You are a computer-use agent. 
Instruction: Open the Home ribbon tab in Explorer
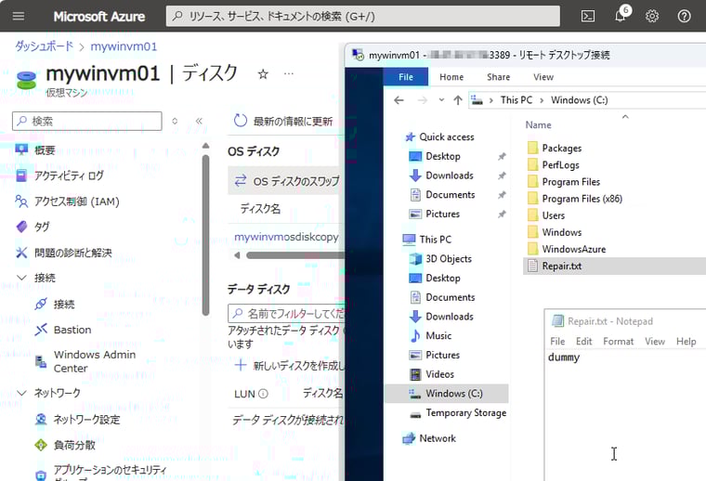451,77
